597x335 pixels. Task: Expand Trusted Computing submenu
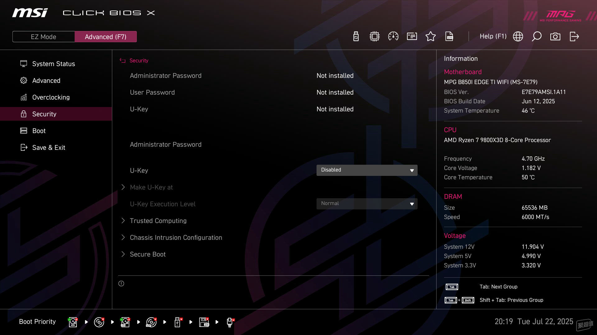pyautogui.click(x=158, y=221)
